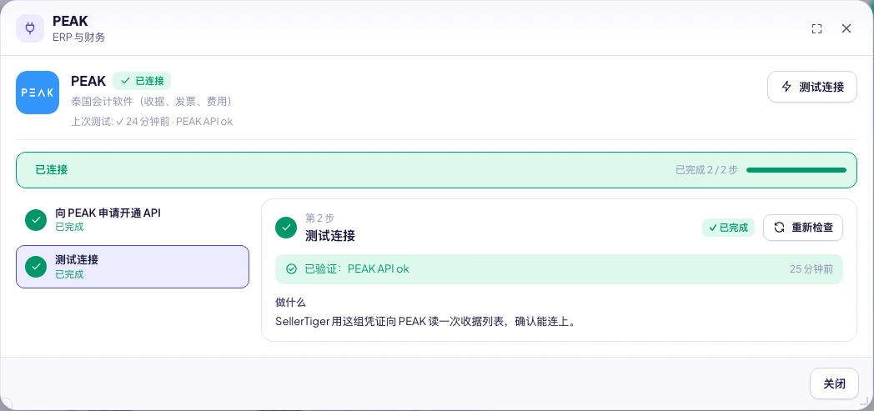This screenshot has height=411, width=874.
Task: Click the 第 2 步 label
Action: coord(320,218)
